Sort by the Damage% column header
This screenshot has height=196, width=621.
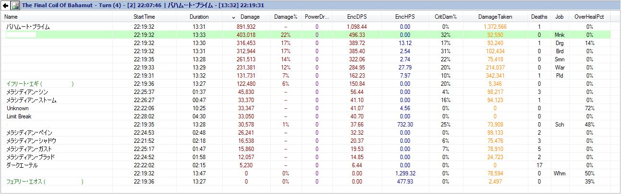click(285, 17)
